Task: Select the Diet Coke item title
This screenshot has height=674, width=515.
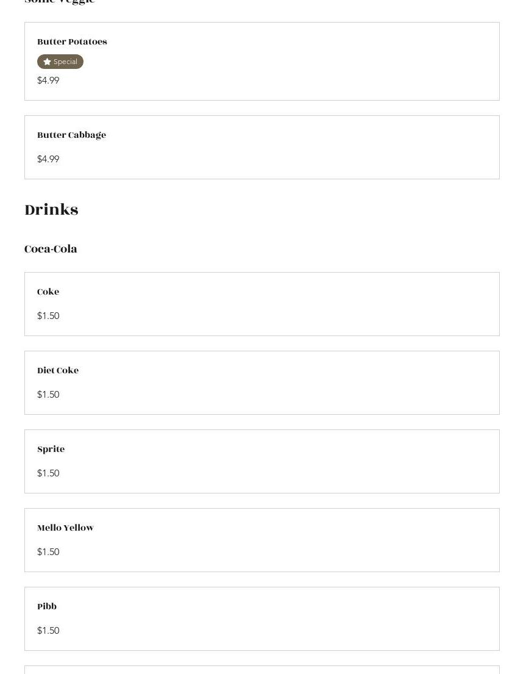Action: [58, 371]
